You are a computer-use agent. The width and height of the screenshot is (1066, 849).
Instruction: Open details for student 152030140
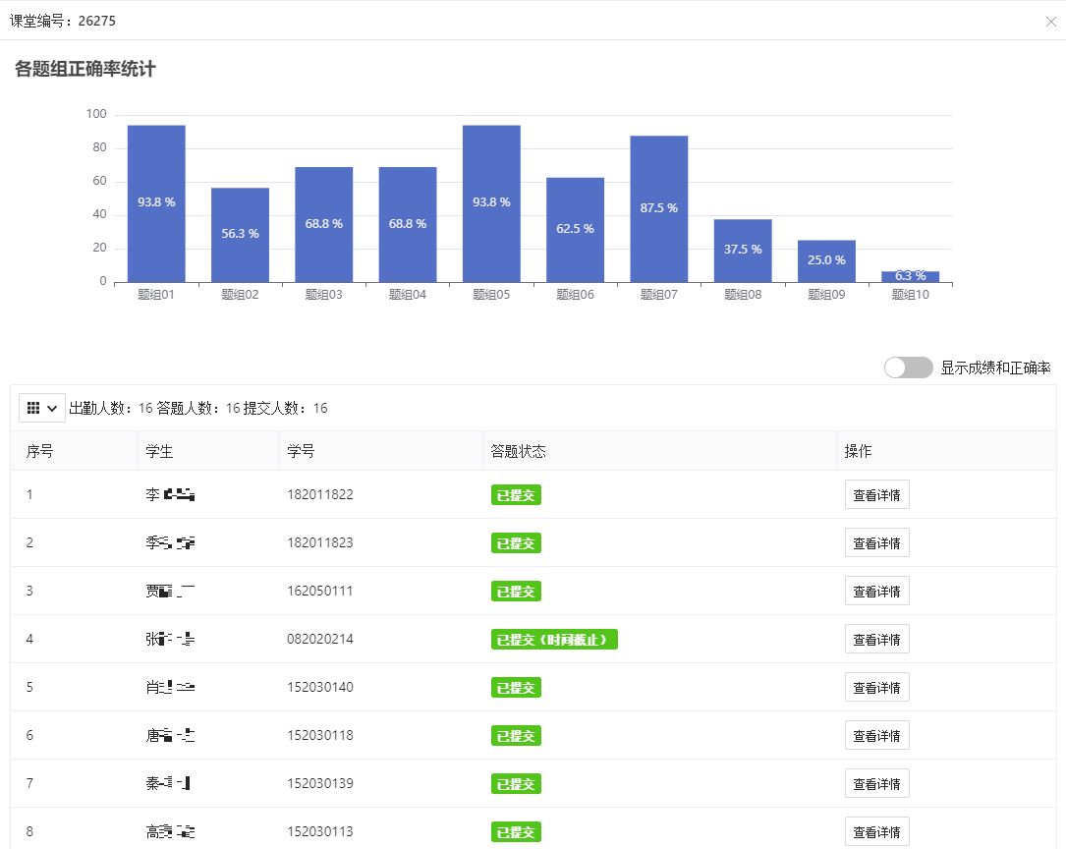[x=876, y=687]
